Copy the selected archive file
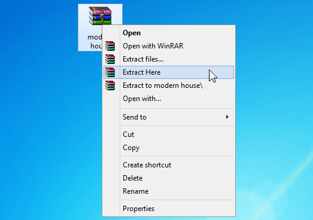 131,148
